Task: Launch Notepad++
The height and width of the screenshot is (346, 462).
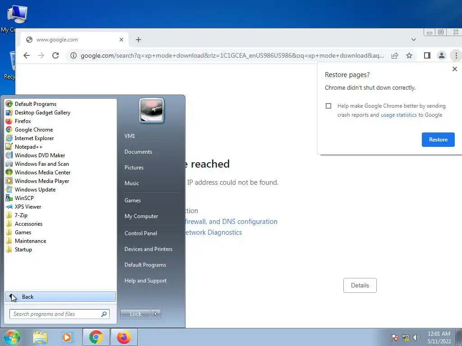Action: coord(24,146)
